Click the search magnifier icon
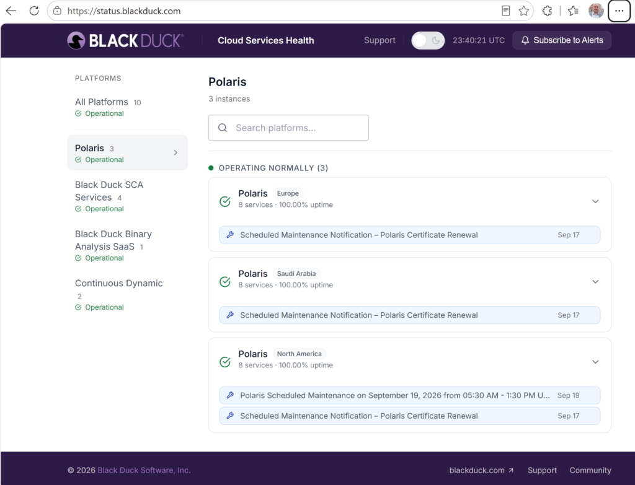The height and width of the screenshot is (485, 635). 223,128
